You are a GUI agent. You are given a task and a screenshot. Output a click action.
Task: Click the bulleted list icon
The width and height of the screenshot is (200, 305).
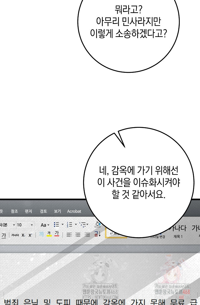pyautogui.click(x=56, y=225)
